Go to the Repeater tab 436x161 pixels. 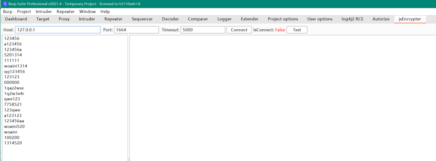pos(113,19)
